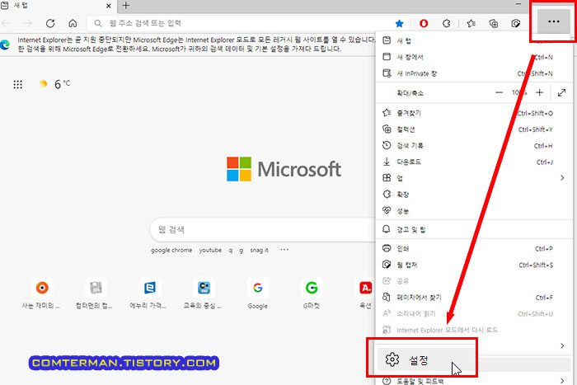Viewport: 577px width, 385px height.
Task: Expand 도움말 및 피드백 submenu
Action: click(474, 381)
